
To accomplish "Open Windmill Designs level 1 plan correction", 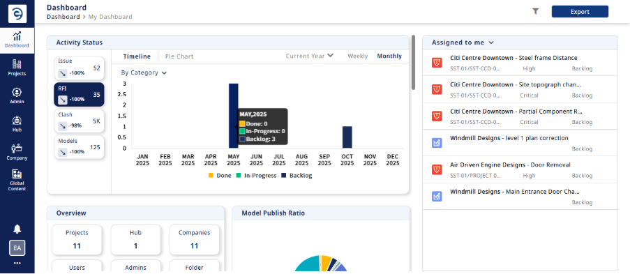I will [x=520, y=143].
